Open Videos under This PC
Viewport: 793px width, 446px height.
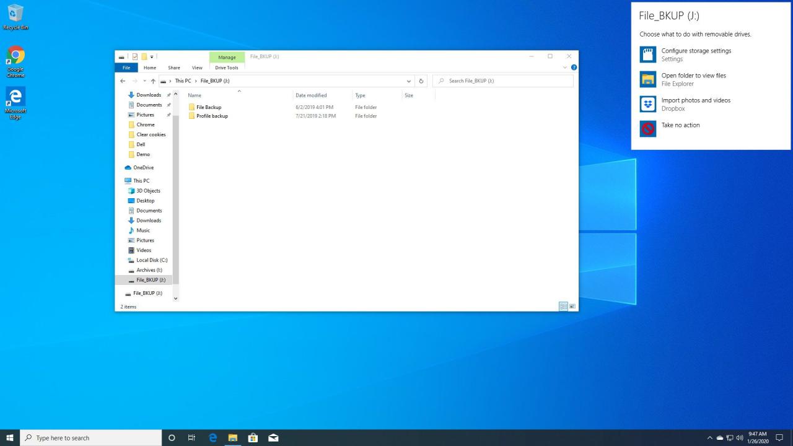coord(144,250)
